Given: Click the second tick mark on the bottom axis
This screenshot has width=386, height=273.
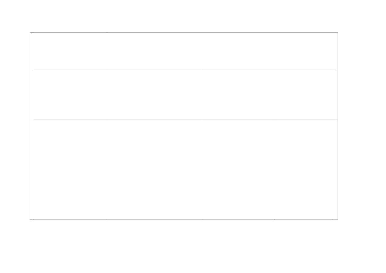Looking at the screenshot, I should [x=106, y=219].
